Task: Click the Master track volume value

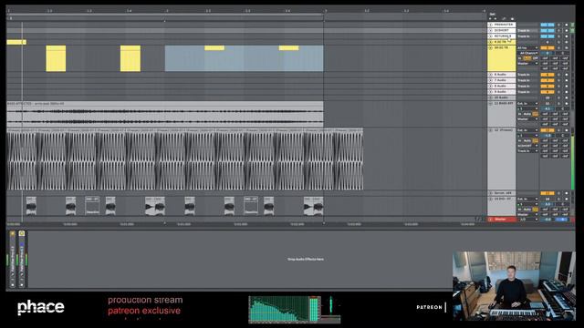Action: 547,220
